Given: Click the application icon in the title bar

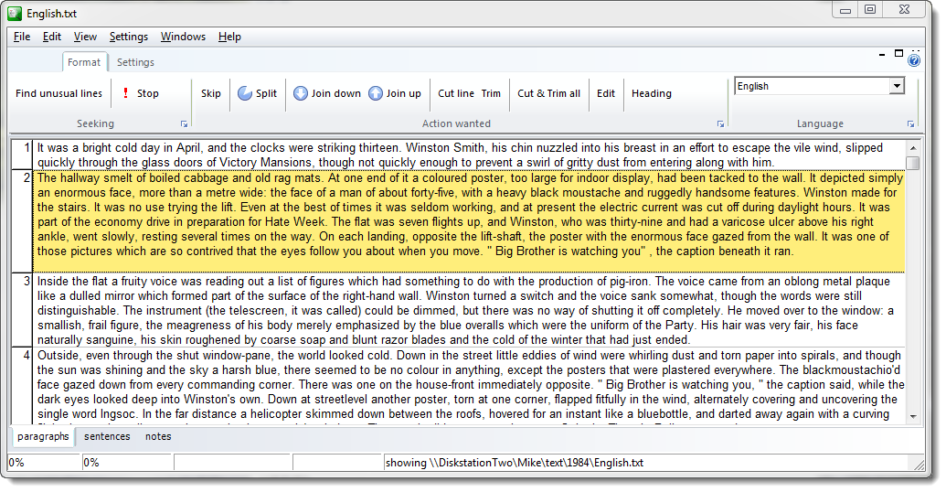Looking at the screenshot, I should [14, 14].
